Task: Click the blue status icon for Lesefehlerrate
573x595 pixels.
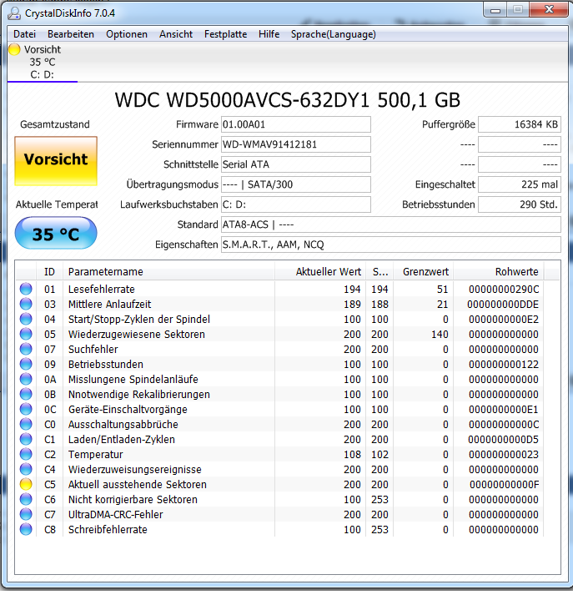Action: tap(26, 289)
